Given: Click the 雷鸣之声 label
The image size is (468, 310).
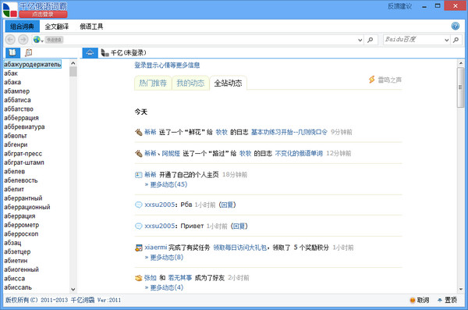Looking at the screenshot, I should (x=390, y=80).
